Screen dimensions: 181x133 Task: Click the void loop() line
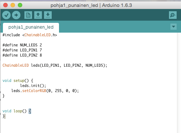(17, 111)
